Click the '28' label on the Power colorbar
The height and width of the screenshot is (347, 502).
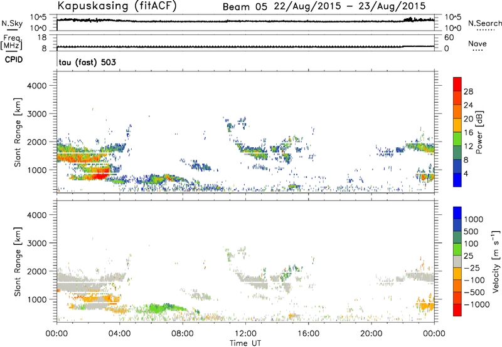click(468, 91)
